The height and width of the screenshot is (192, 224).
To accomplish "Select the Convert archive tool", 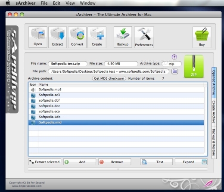I will (77, 37).
